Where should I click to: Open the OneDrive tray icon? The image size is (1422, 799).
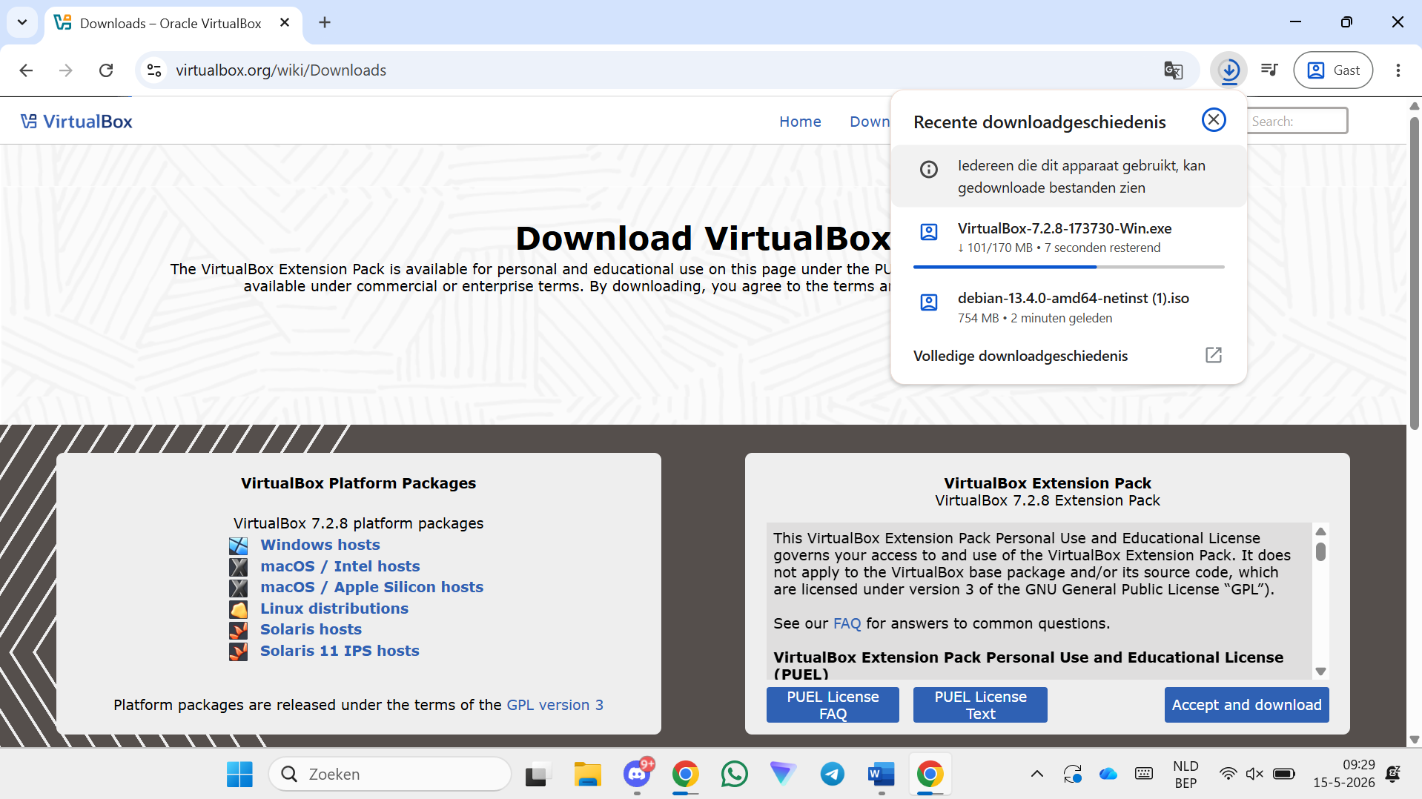[1108, 775]
